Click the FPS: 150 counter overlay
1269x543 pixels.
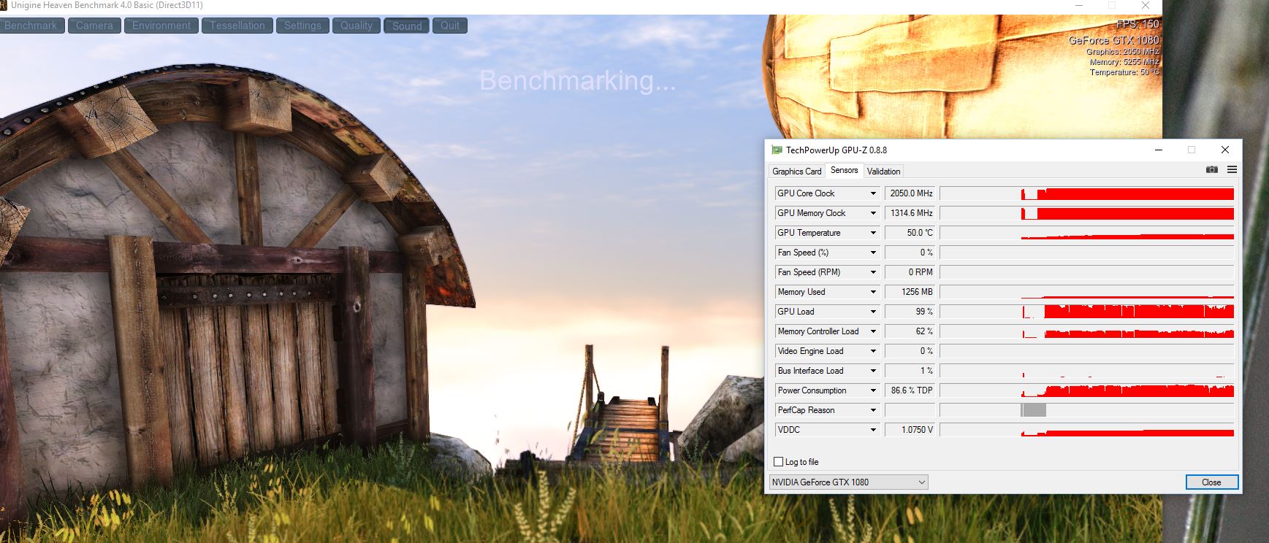pyautogui.click(x=1137, y=24)
